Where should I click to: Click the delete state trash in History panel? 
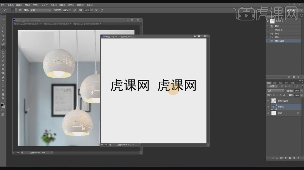pyautogui.click(x=298, y=77)
